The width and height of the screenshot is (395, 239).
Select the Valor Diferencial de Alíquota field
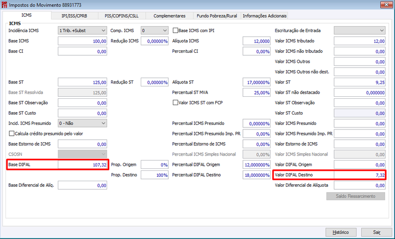359,186
